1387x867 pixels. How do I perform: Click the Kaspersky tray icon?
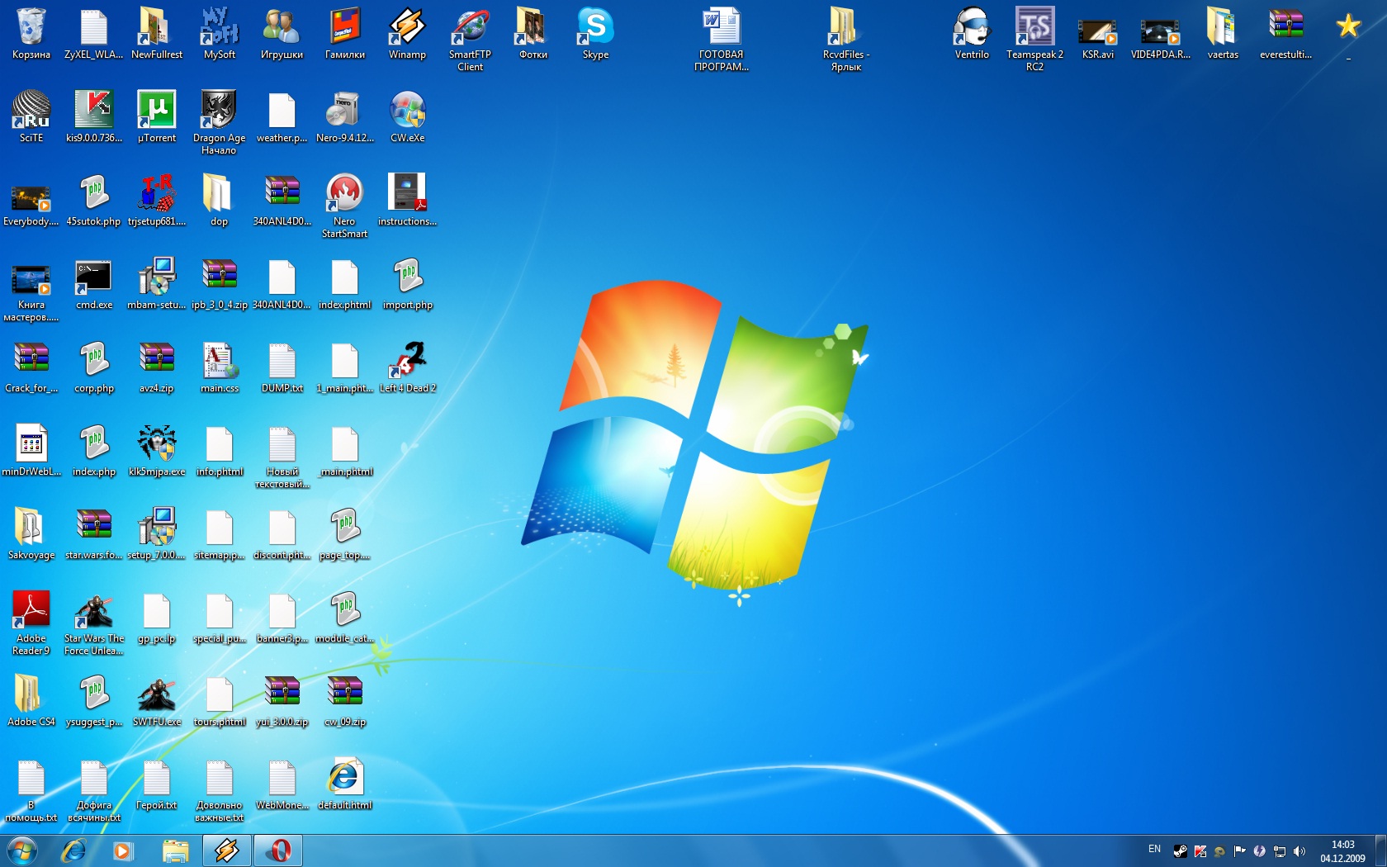1200,851
